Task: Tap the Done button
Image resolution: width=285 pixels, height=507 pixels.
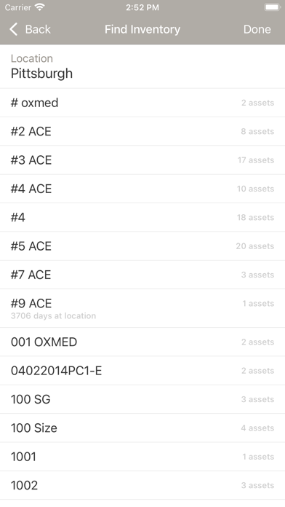Action: [257, 29]
